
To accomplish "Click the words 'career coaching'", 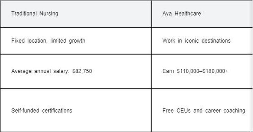I will point(225,111).
